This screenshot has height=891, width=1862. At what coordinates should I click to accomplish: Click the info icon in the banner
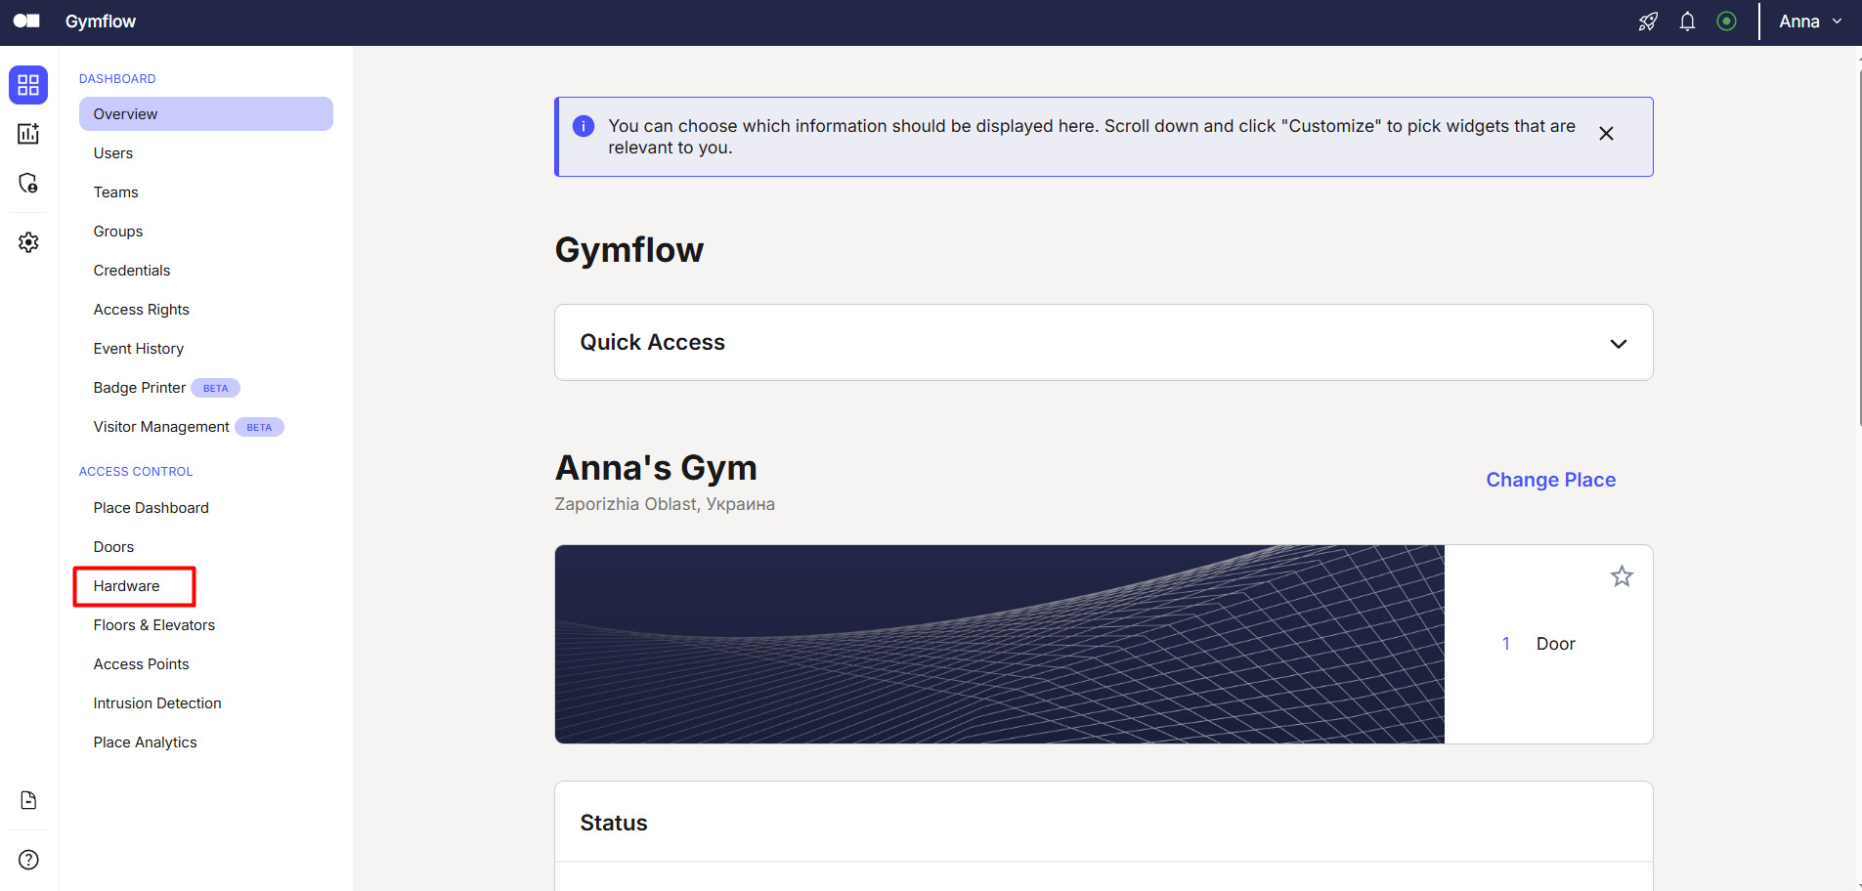(584, 126)
